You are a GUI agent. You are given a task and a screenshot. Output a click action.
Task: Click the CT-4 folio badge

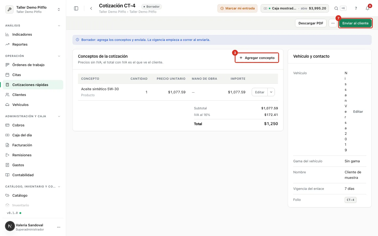coord(350,200)
